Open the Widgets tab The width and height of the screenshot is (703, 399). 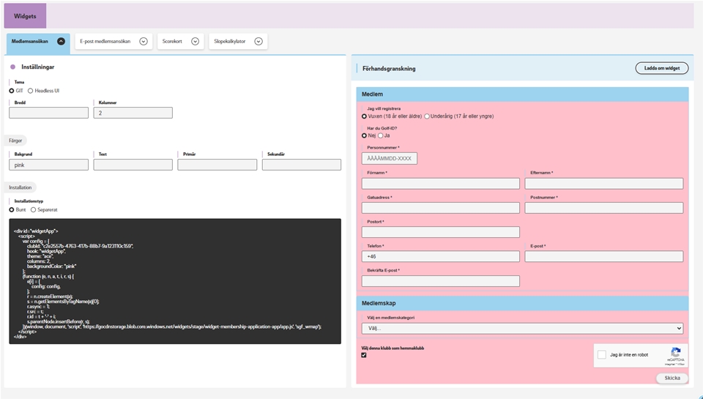[25, 15]
